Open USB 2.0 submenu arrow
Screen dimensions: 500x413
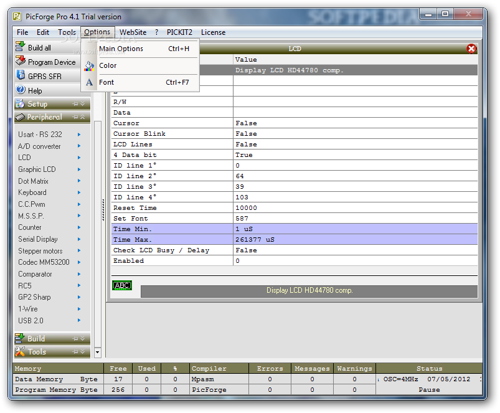pos(79,320)
